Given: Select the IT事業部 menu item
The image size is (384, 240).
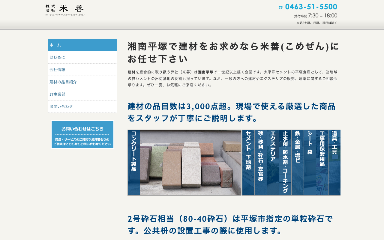Looking at the screenshot, I should pyautogui.click(x=82, y=94).
